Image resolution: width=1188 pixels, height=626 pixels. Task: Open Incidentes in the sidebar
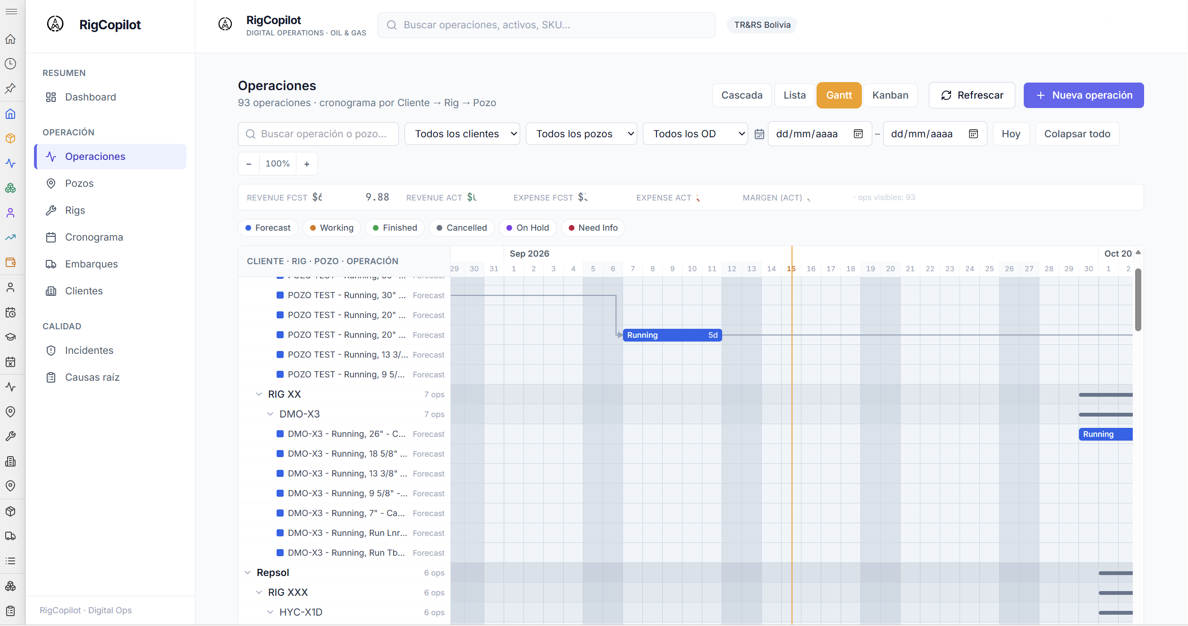coord(110,351)
